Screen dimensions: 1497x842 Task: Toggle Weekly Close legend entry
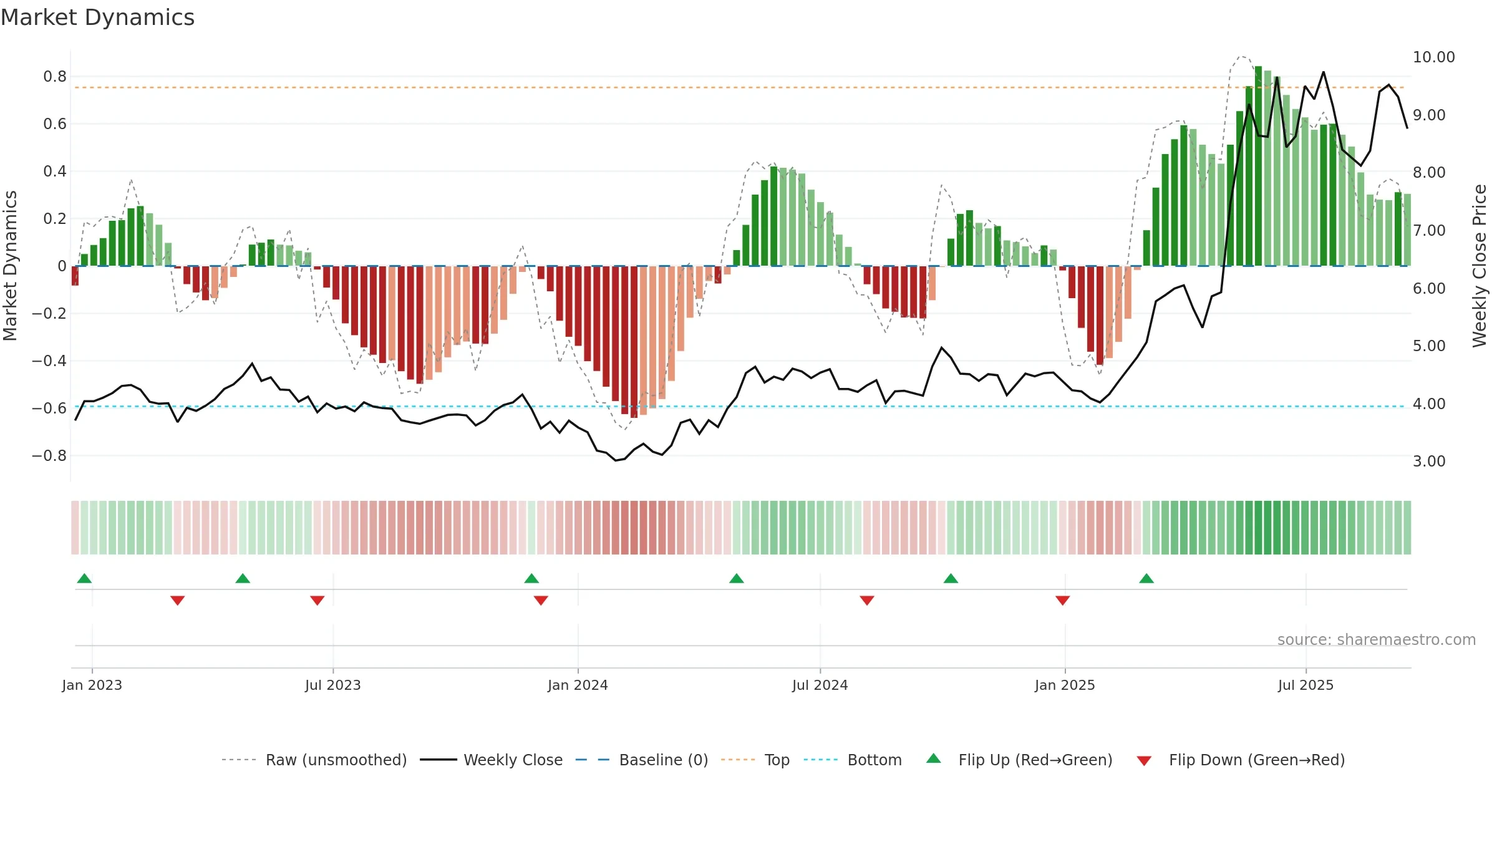click(x=492, y=760)
